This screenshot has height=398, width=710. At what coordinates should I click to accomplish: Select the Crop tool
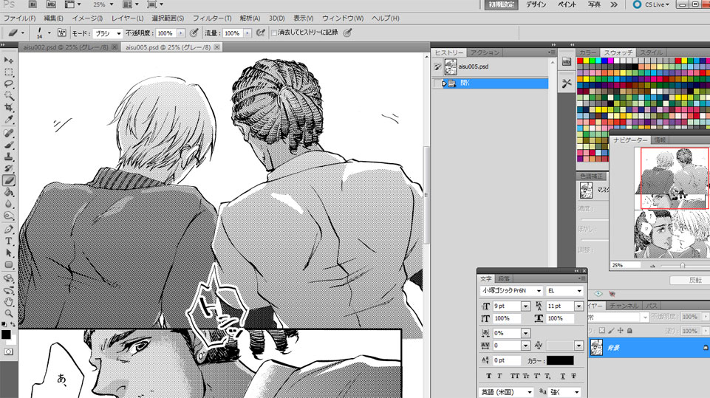point(9,108)
